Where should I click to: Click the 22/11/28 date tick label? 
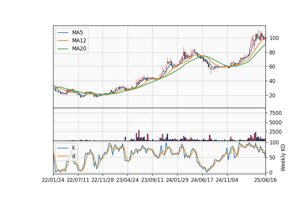coord(103,180)
